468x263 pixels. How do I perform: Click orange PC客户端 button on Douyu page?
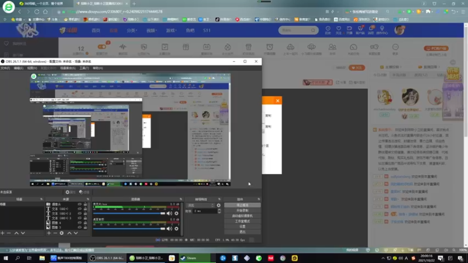point(436,49)
